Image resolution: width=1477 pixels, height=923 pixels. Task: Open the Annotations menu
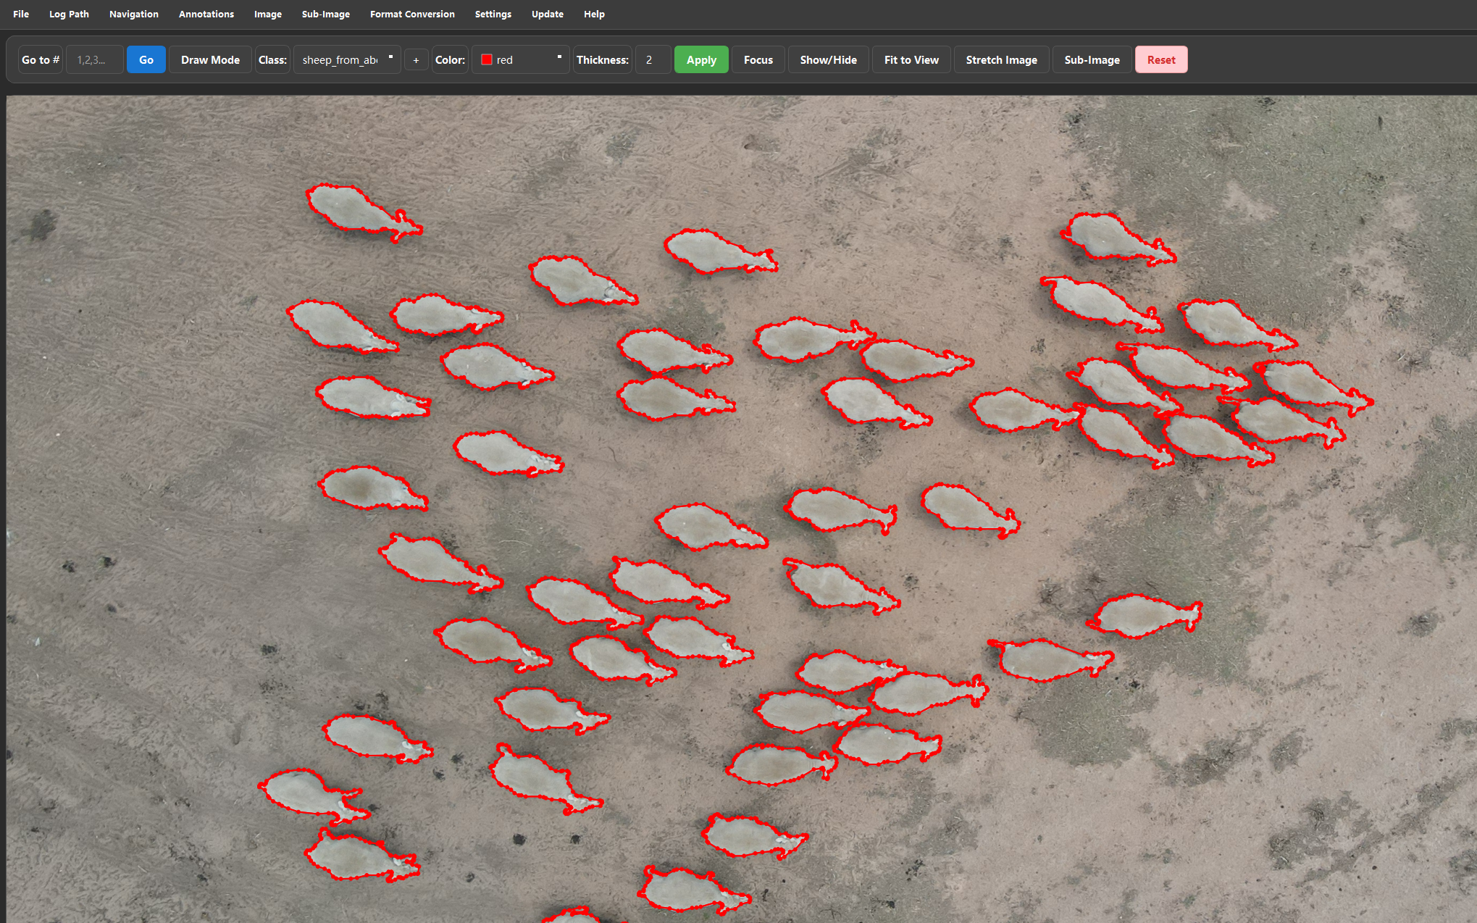(206, 14)
